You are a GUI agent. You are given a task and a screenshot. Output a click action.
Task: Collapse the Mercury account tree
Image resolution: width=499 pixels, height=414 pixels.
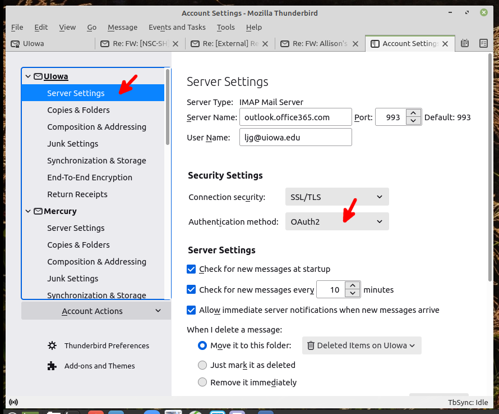(28, 211)
